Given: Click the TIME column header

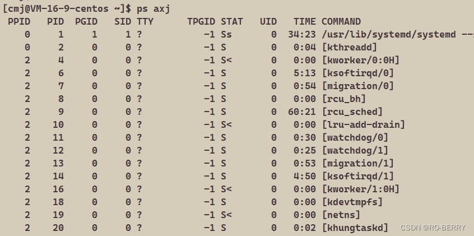Looking at the screenshot, I should click(x=305, y=21).
